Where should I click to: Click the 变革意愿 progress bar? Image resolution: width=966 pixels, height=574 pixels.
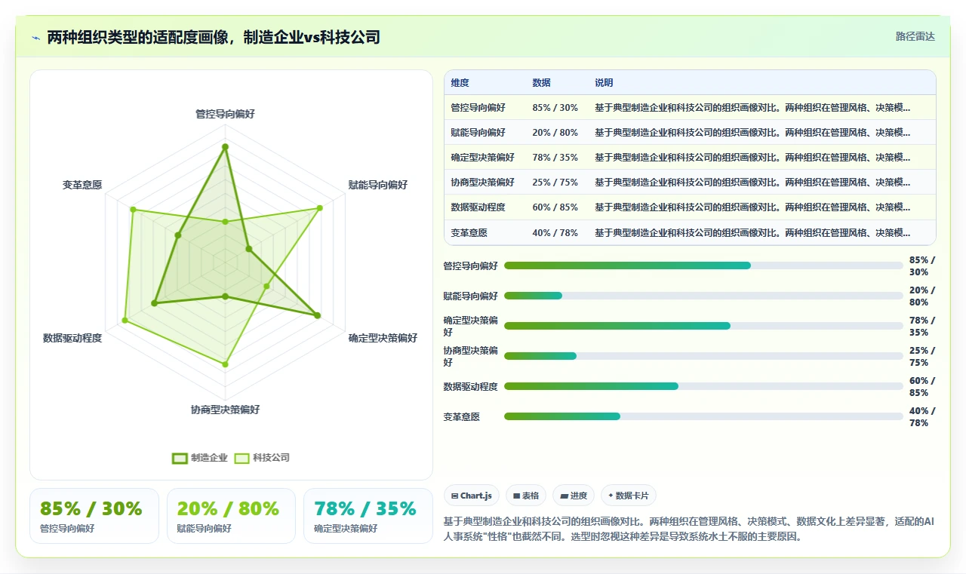[703, 416]
